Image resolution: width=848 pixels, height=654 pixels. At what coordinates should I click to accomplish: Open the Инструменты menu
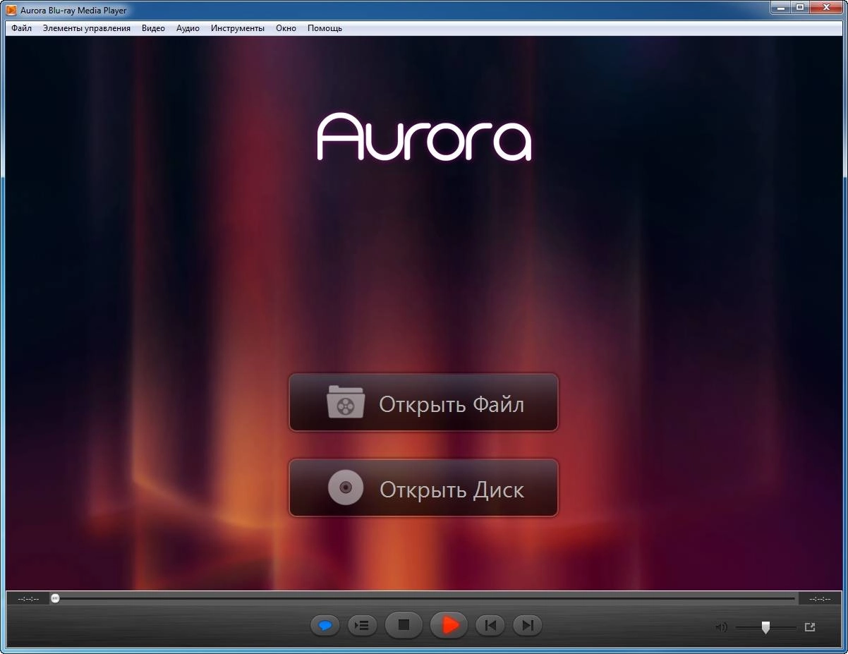tap(238, 28)
